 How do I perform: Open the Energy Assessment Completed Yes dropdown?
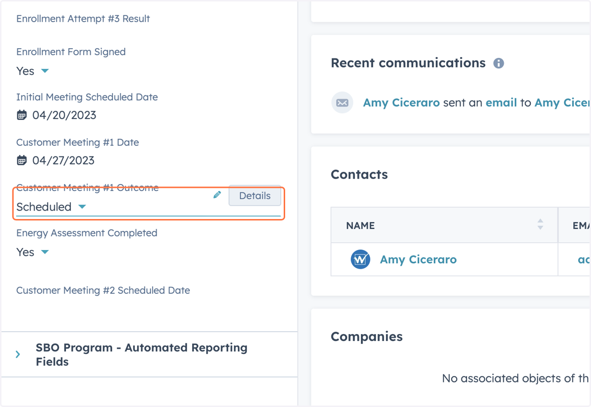point(33,252)
